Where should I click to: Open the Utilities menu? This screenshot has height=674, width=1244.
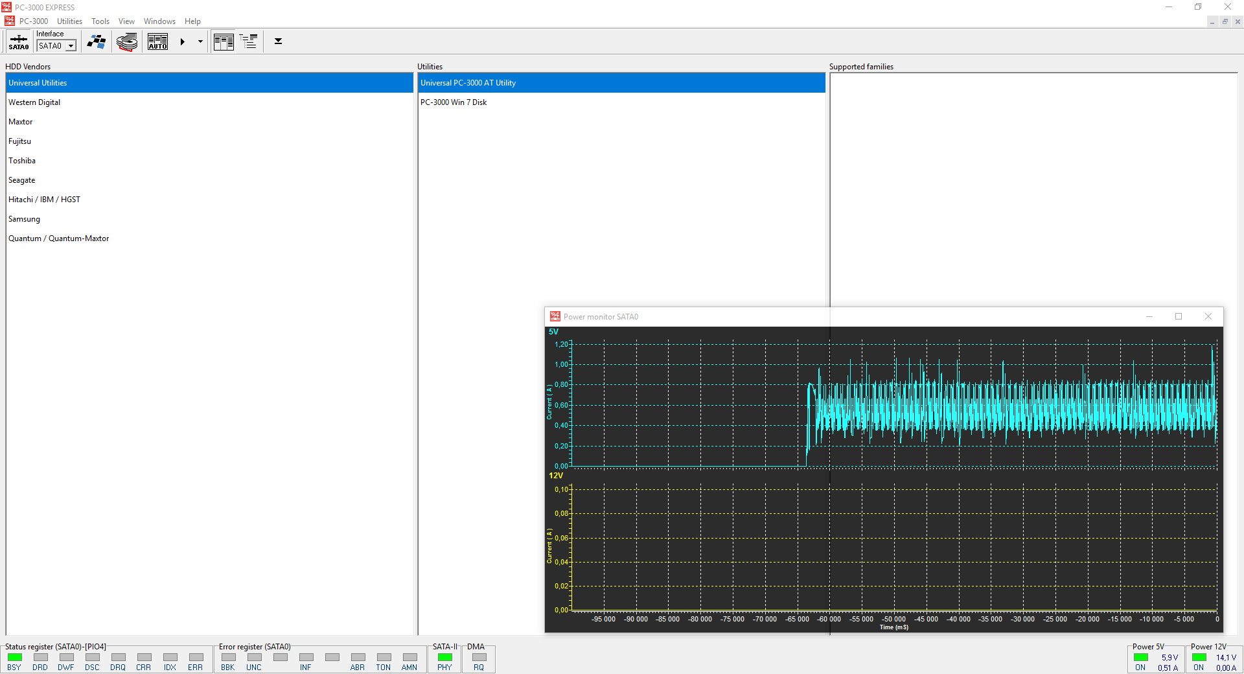(x=69, y=21)
